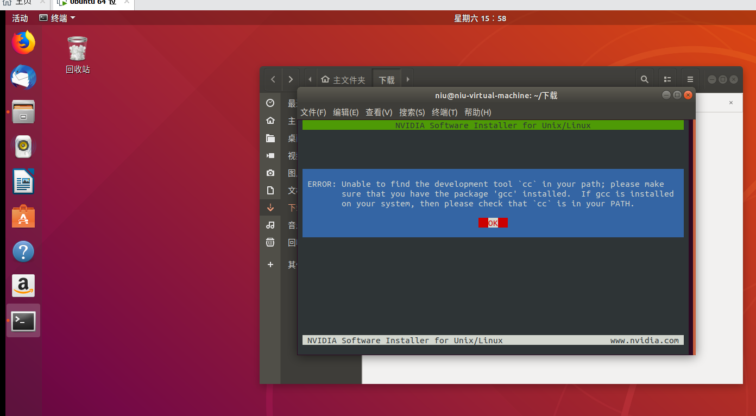Launch Thunderbird mail from the dock

pos(23,77)
